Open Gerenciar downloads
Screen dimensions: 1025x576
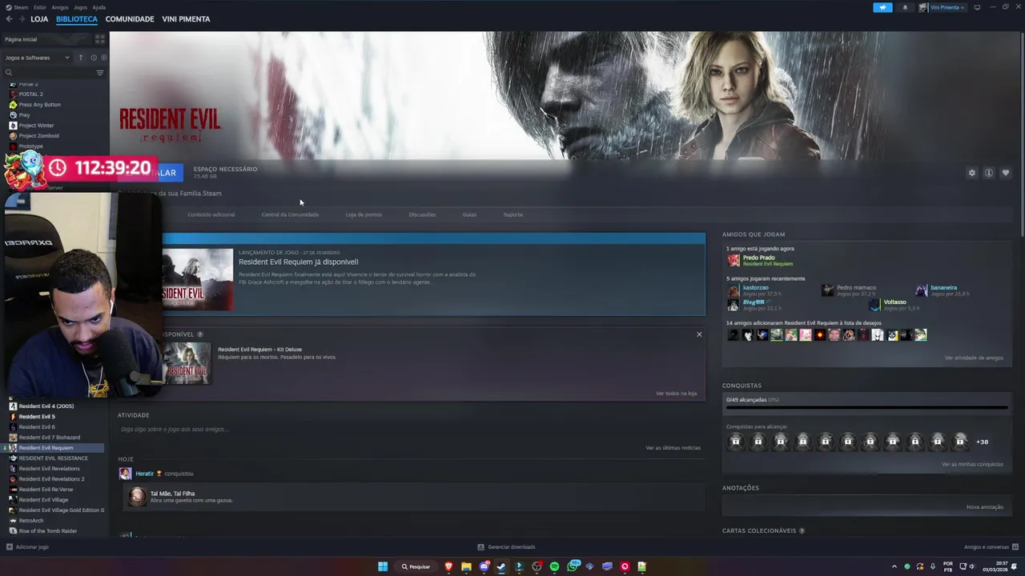pos(506,547)
